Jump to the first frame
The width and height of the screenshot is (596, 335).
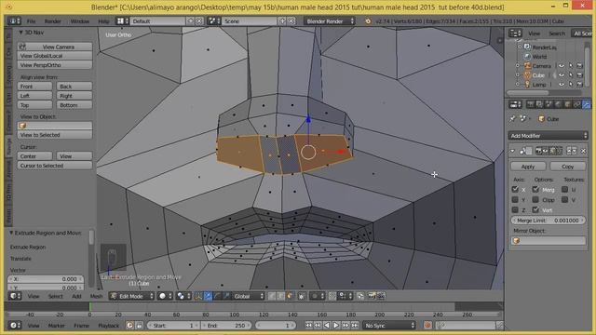tap(308, 325)
